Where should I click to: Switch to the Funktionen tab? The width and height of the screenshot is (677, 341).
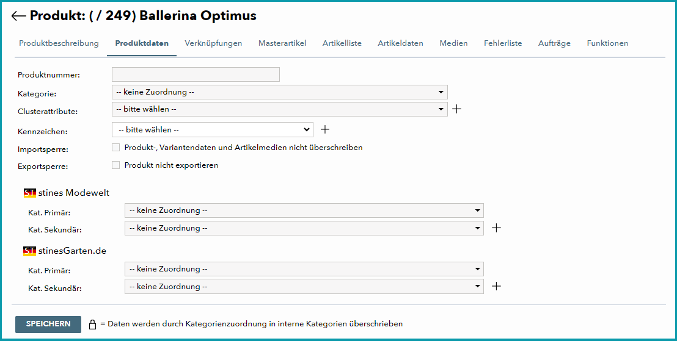coord(607,43)
